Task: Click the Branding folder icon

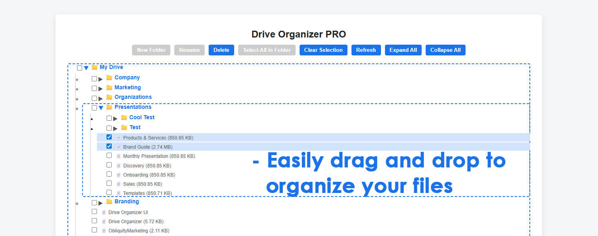Action: pyautogui.click(x=109, y=201)
